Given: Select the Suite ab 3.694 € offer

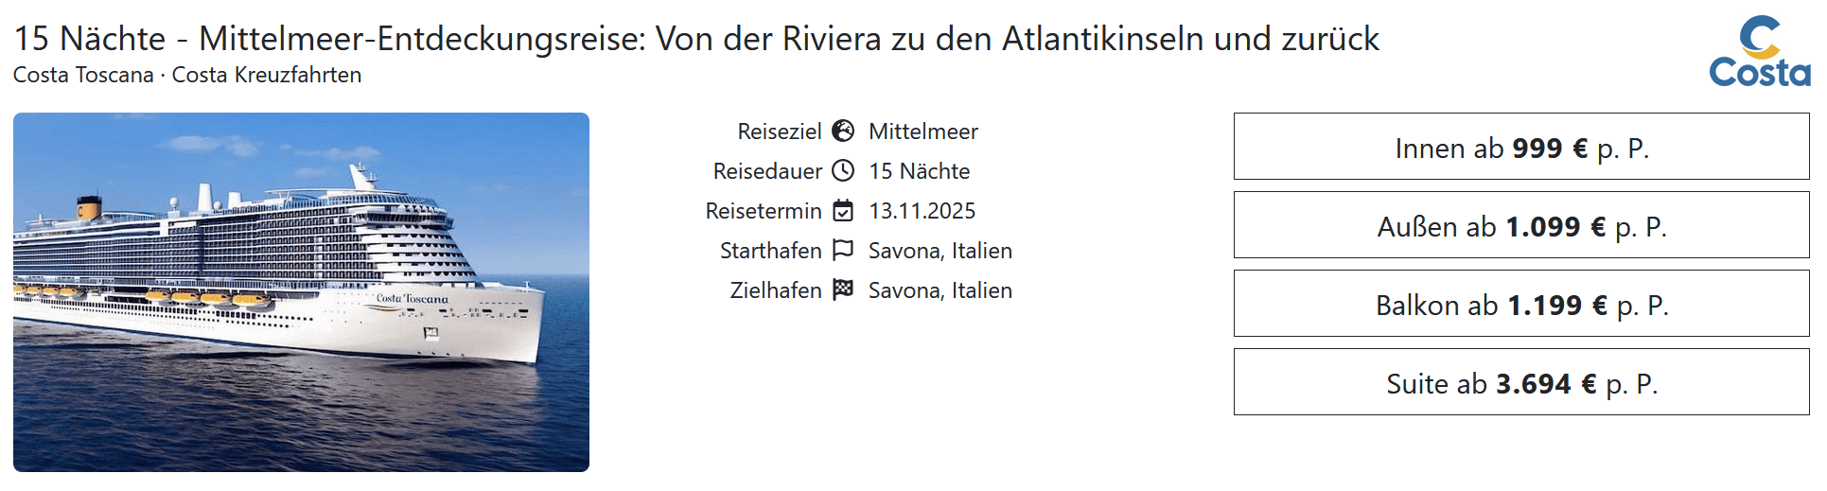Looking at the screenshot, I should point(1521,382).
